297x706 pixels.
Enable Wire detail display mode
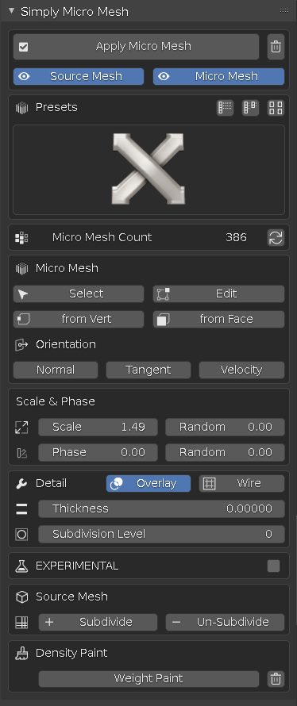[241, 484]
